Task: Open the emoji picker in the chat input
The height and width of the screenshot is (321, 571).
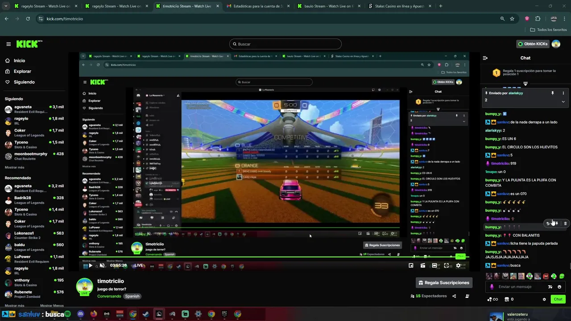Action: point(559,287)
